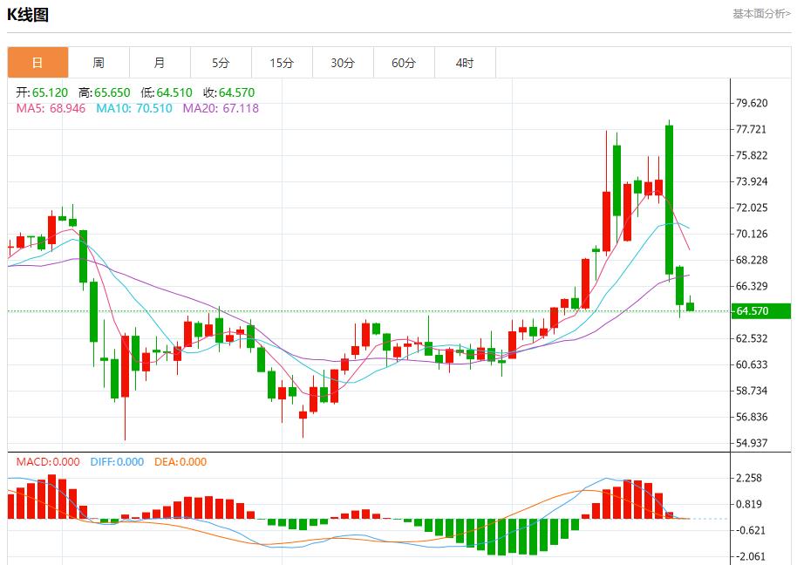This screenshot has height=565, width=797.
Task: Click the DIFF:0.000 label
Action: point(117,462)
